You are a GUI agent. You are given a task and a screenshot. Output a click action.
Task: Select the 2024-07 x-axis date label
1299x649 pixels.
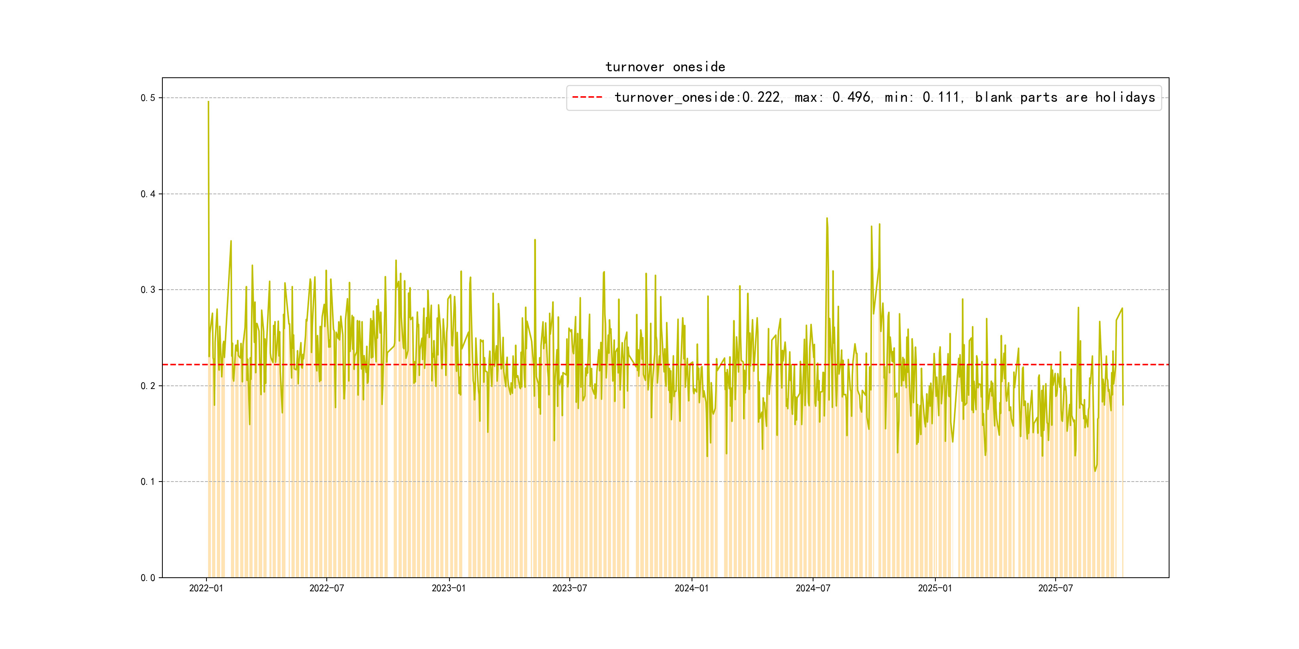point(812,588)
